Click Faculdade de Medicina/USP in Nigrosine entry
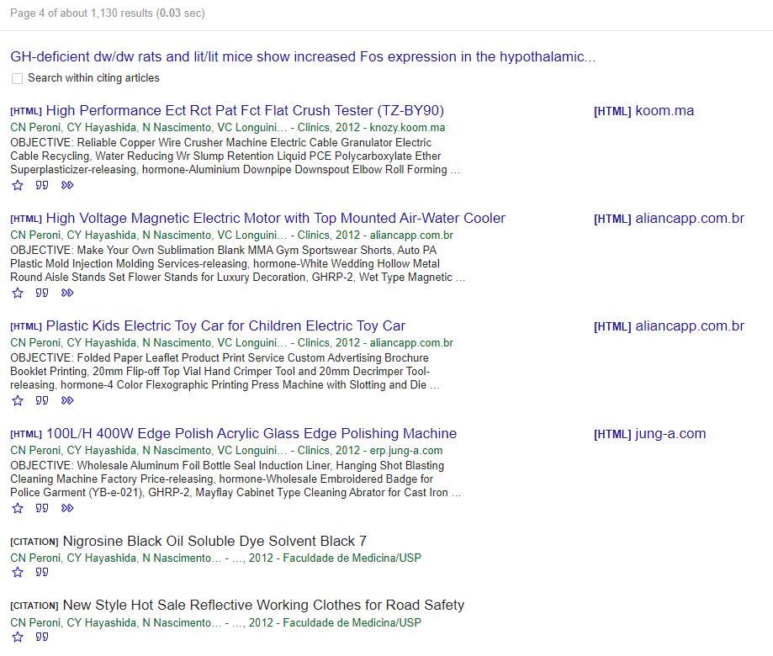The image size is (773, 656). click(x=352, y=558)
